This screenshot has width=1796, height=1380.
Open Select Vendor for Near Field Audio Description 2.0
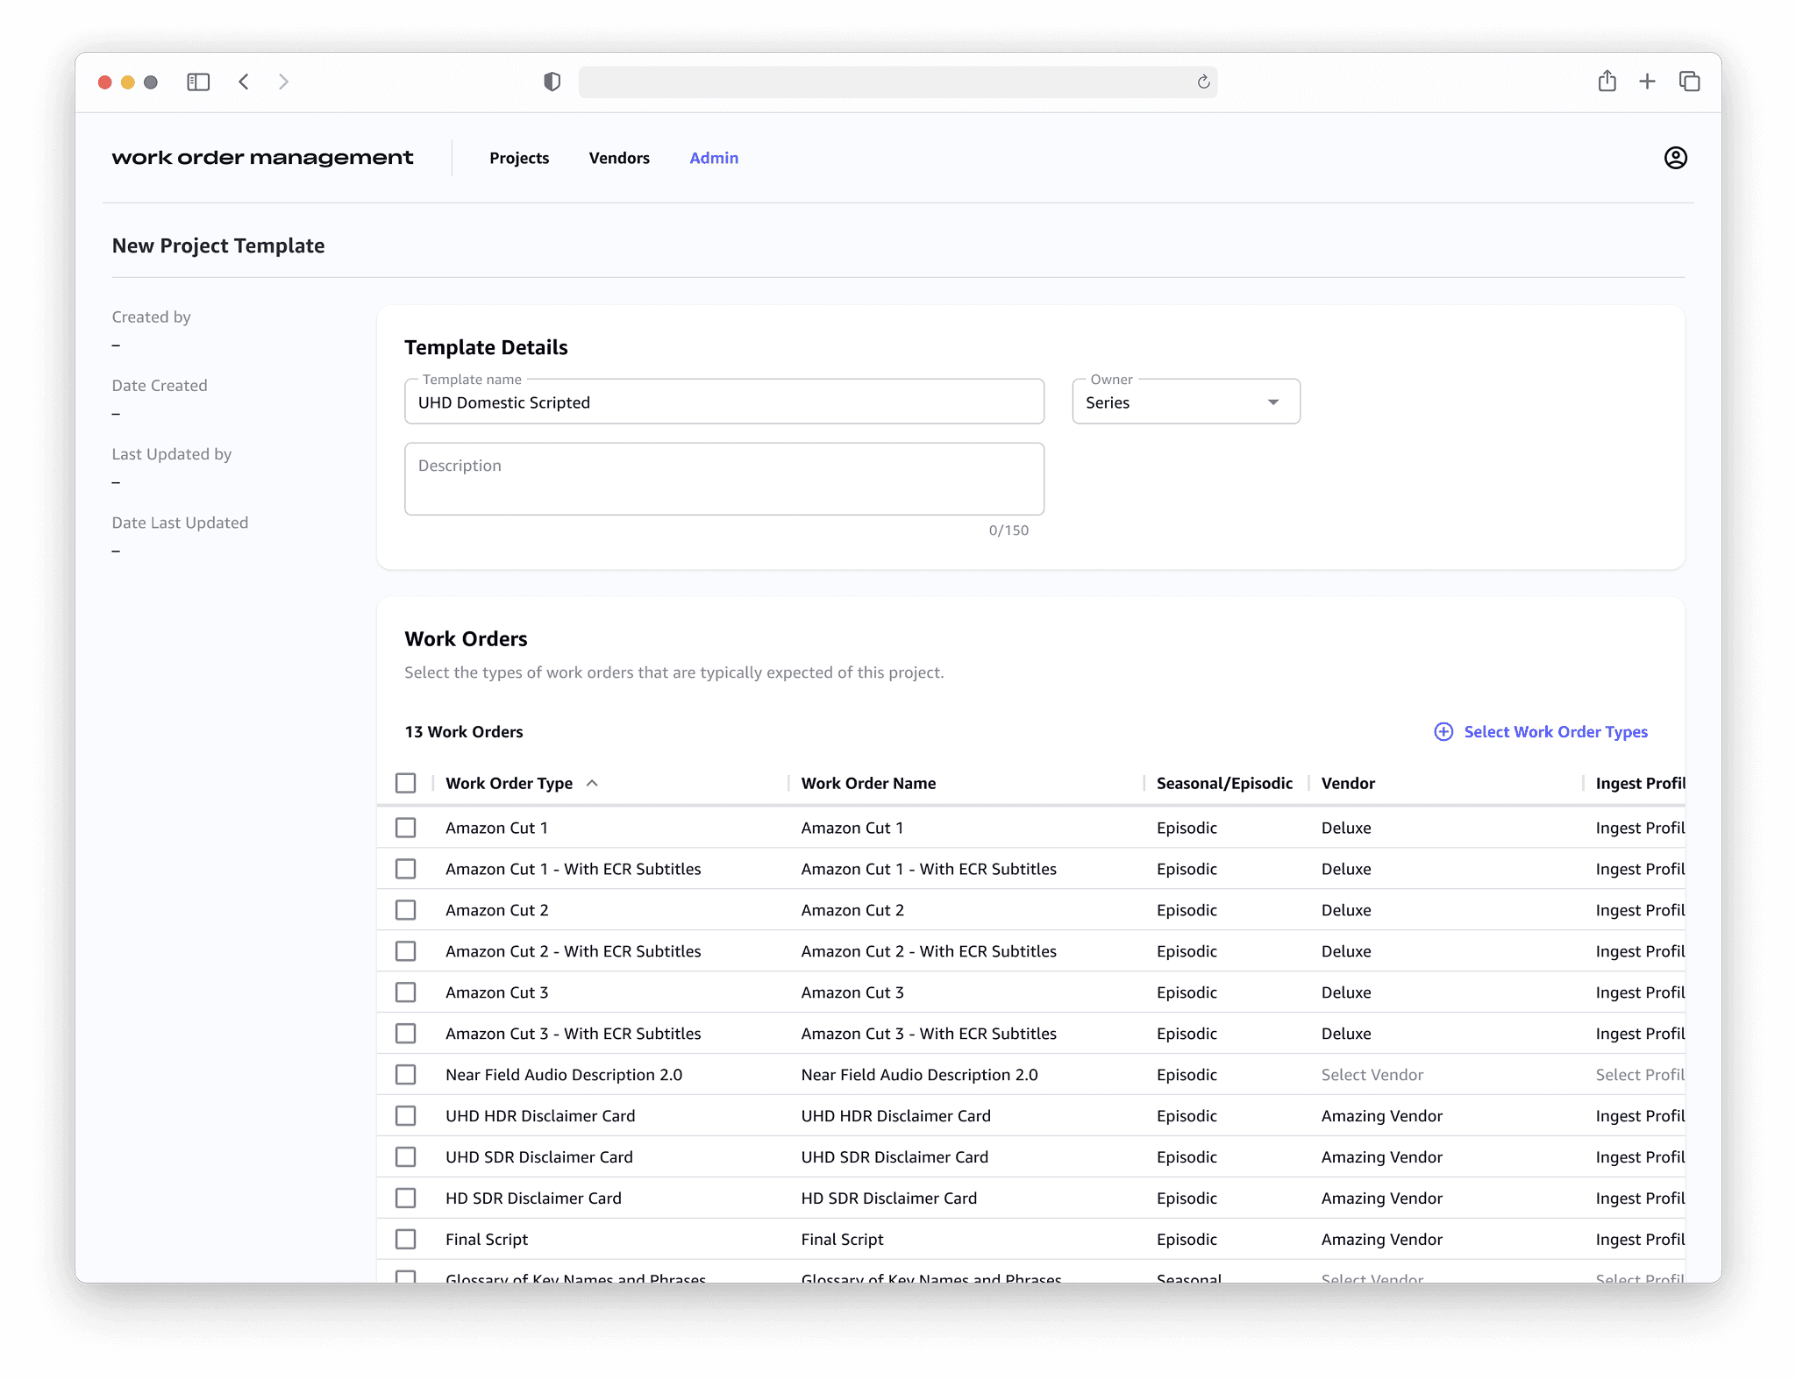click(1372, 1075)
